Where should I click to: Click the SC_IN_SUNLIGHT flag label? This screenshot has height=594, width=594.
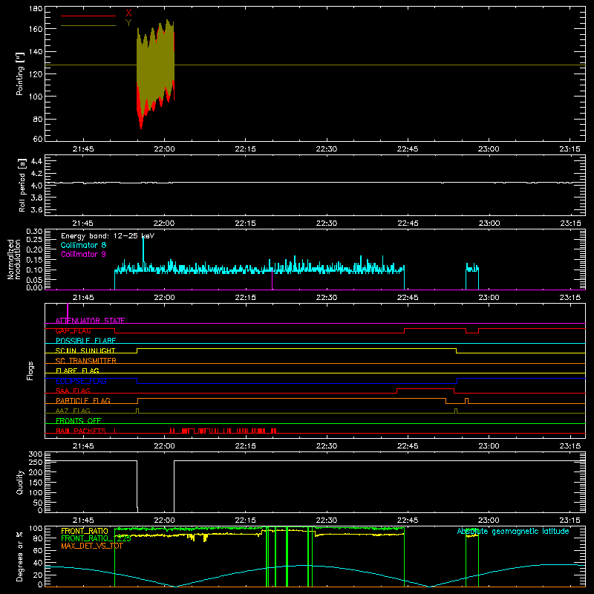coord(85,350)
